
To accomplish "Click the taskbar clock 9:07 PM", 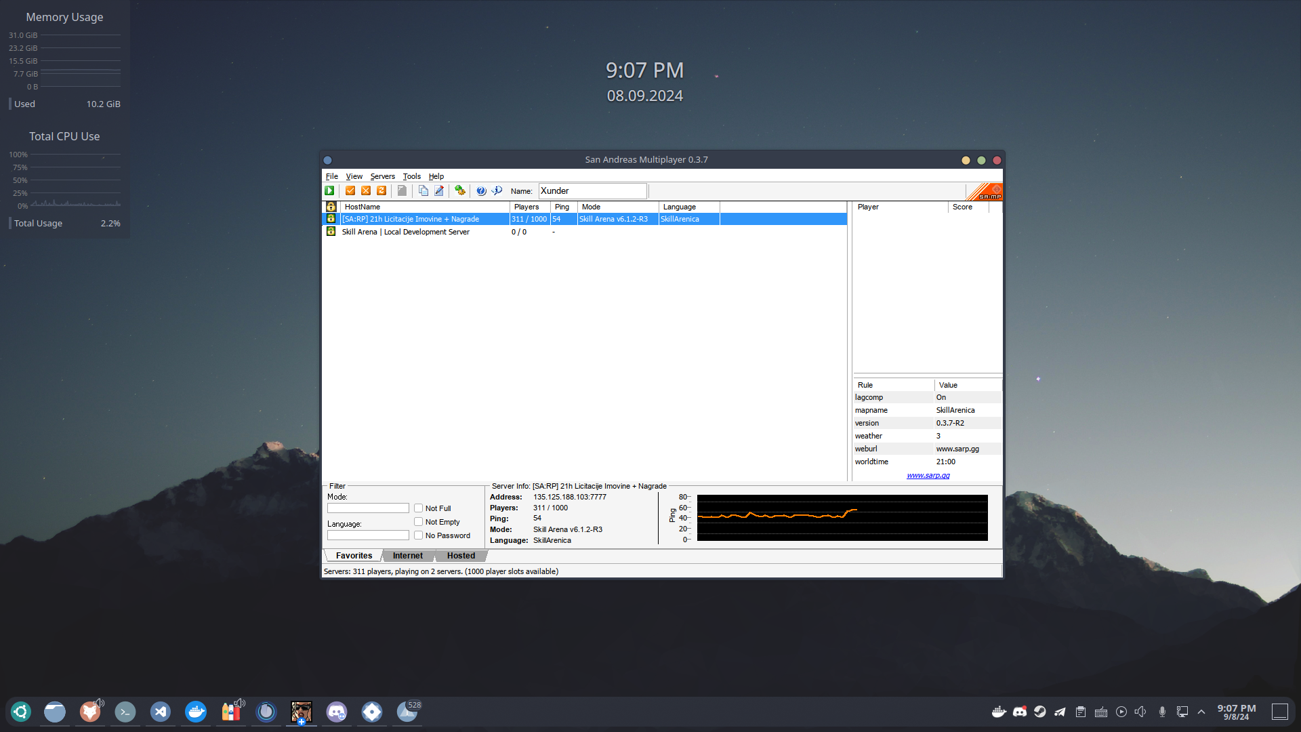I will point(1237,712).
